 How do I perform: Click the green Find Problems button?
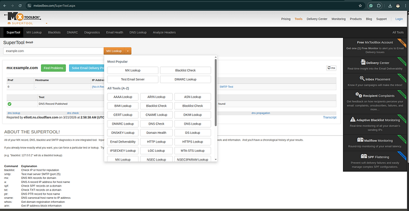[x=54, y=68]
